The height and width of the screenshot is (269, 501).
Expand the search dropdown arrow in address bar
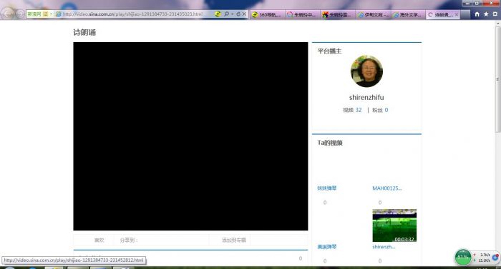coord(232,14)
